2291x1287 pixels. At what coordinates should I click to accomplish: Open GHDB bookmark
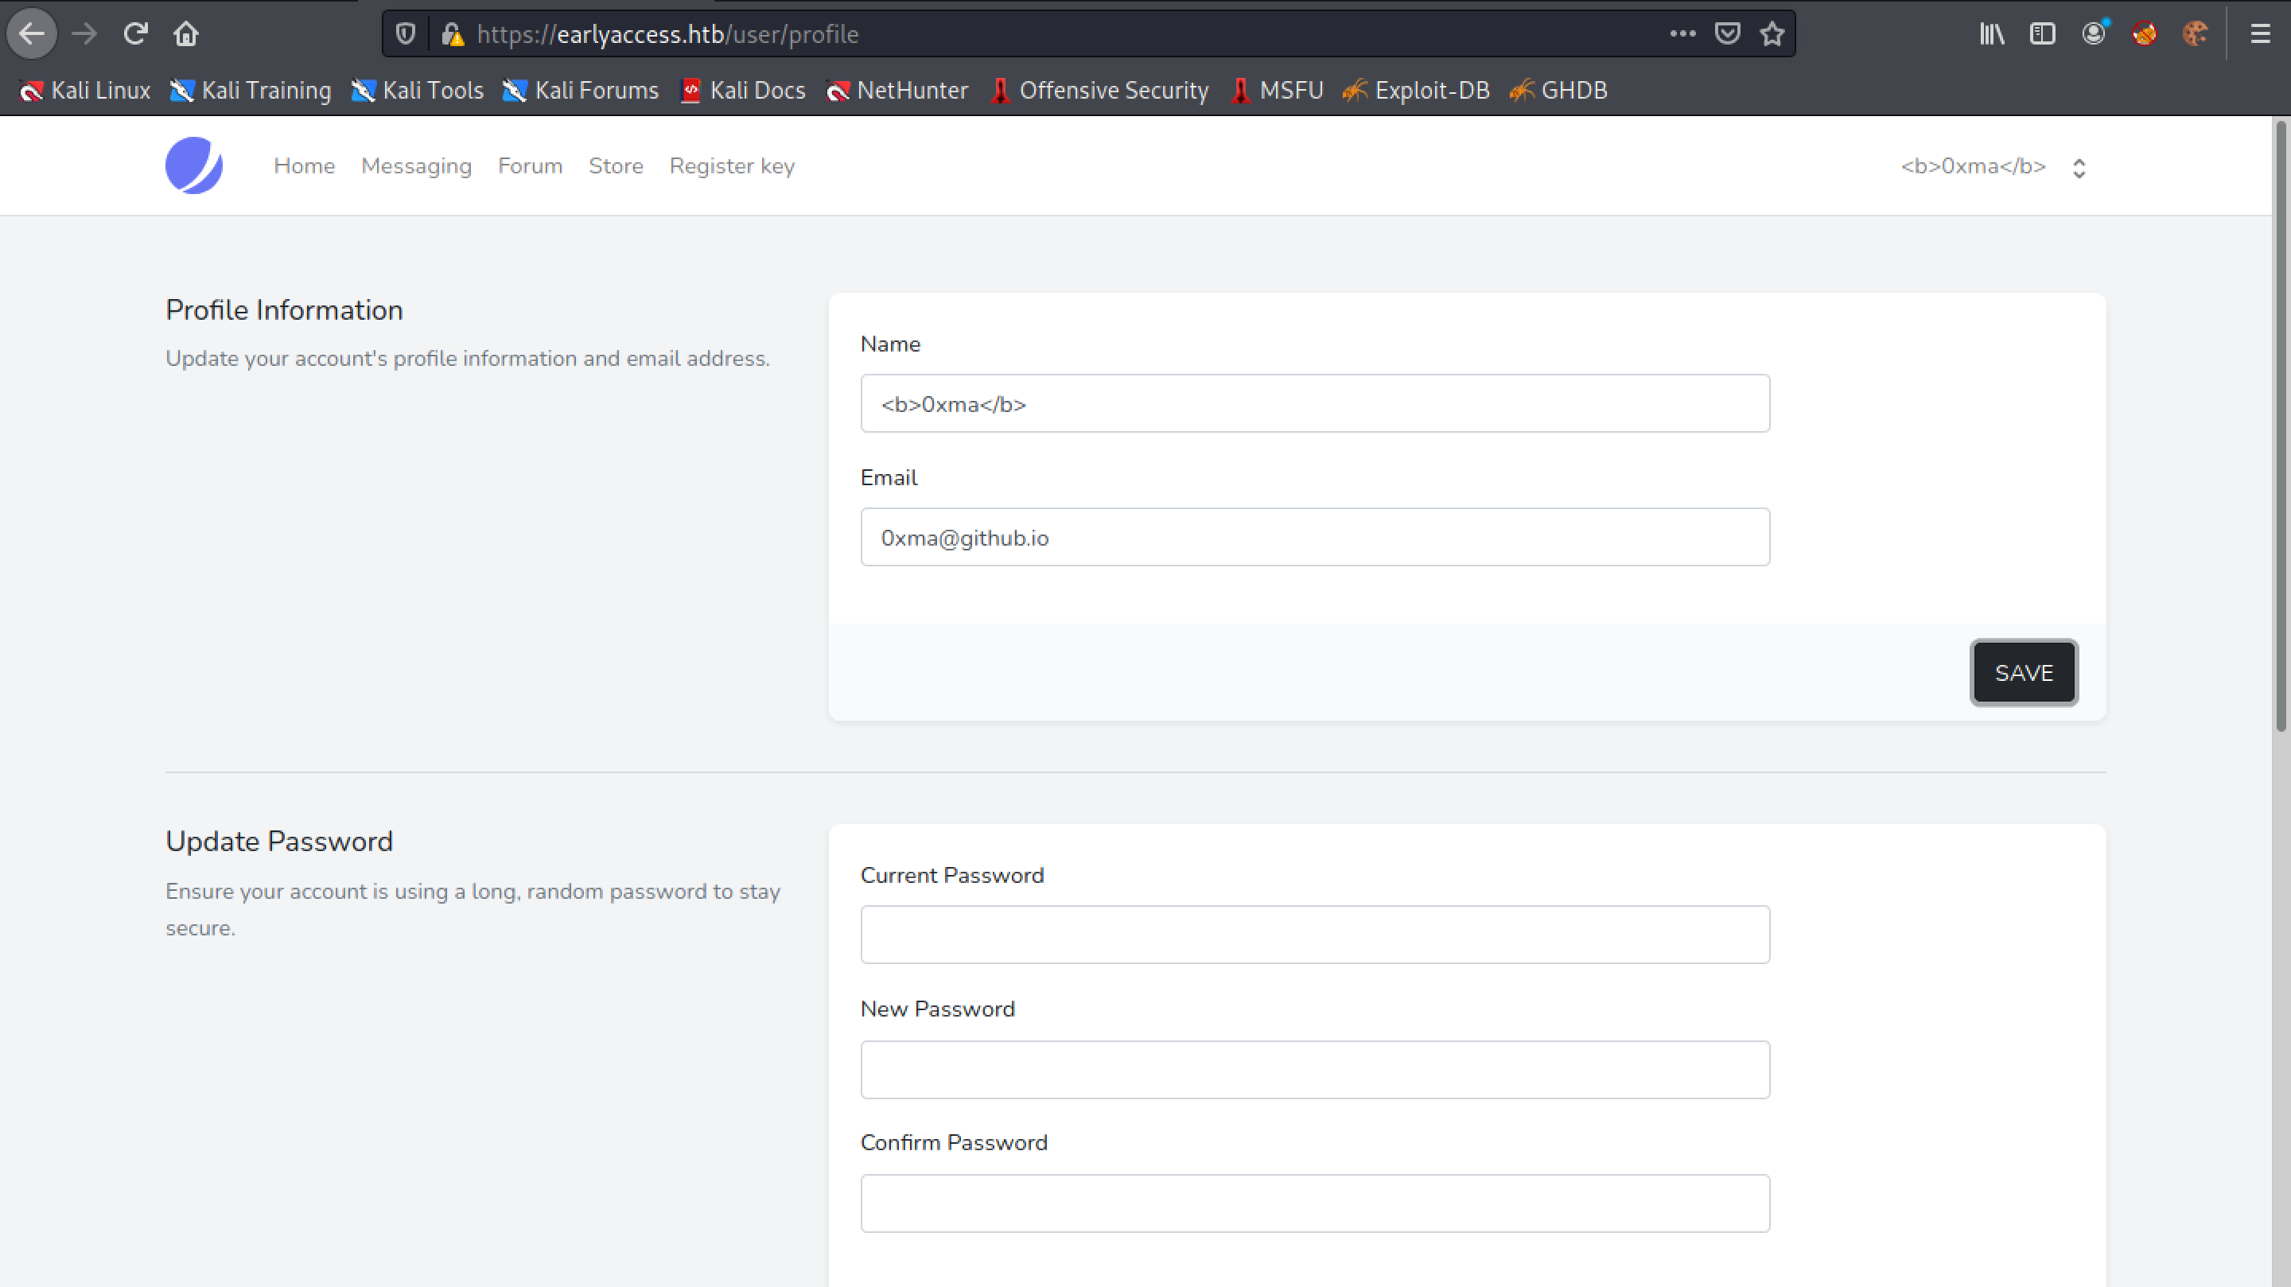pyautogui.click(x=1559, y=90)
